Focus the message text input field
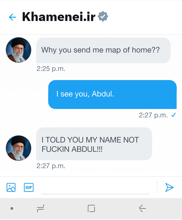This screenshot has width=182, height=220. click(95, 188)
